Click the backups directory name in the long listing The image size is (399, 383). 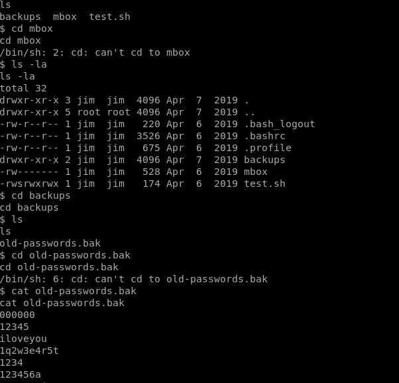(x=264, y=160)
